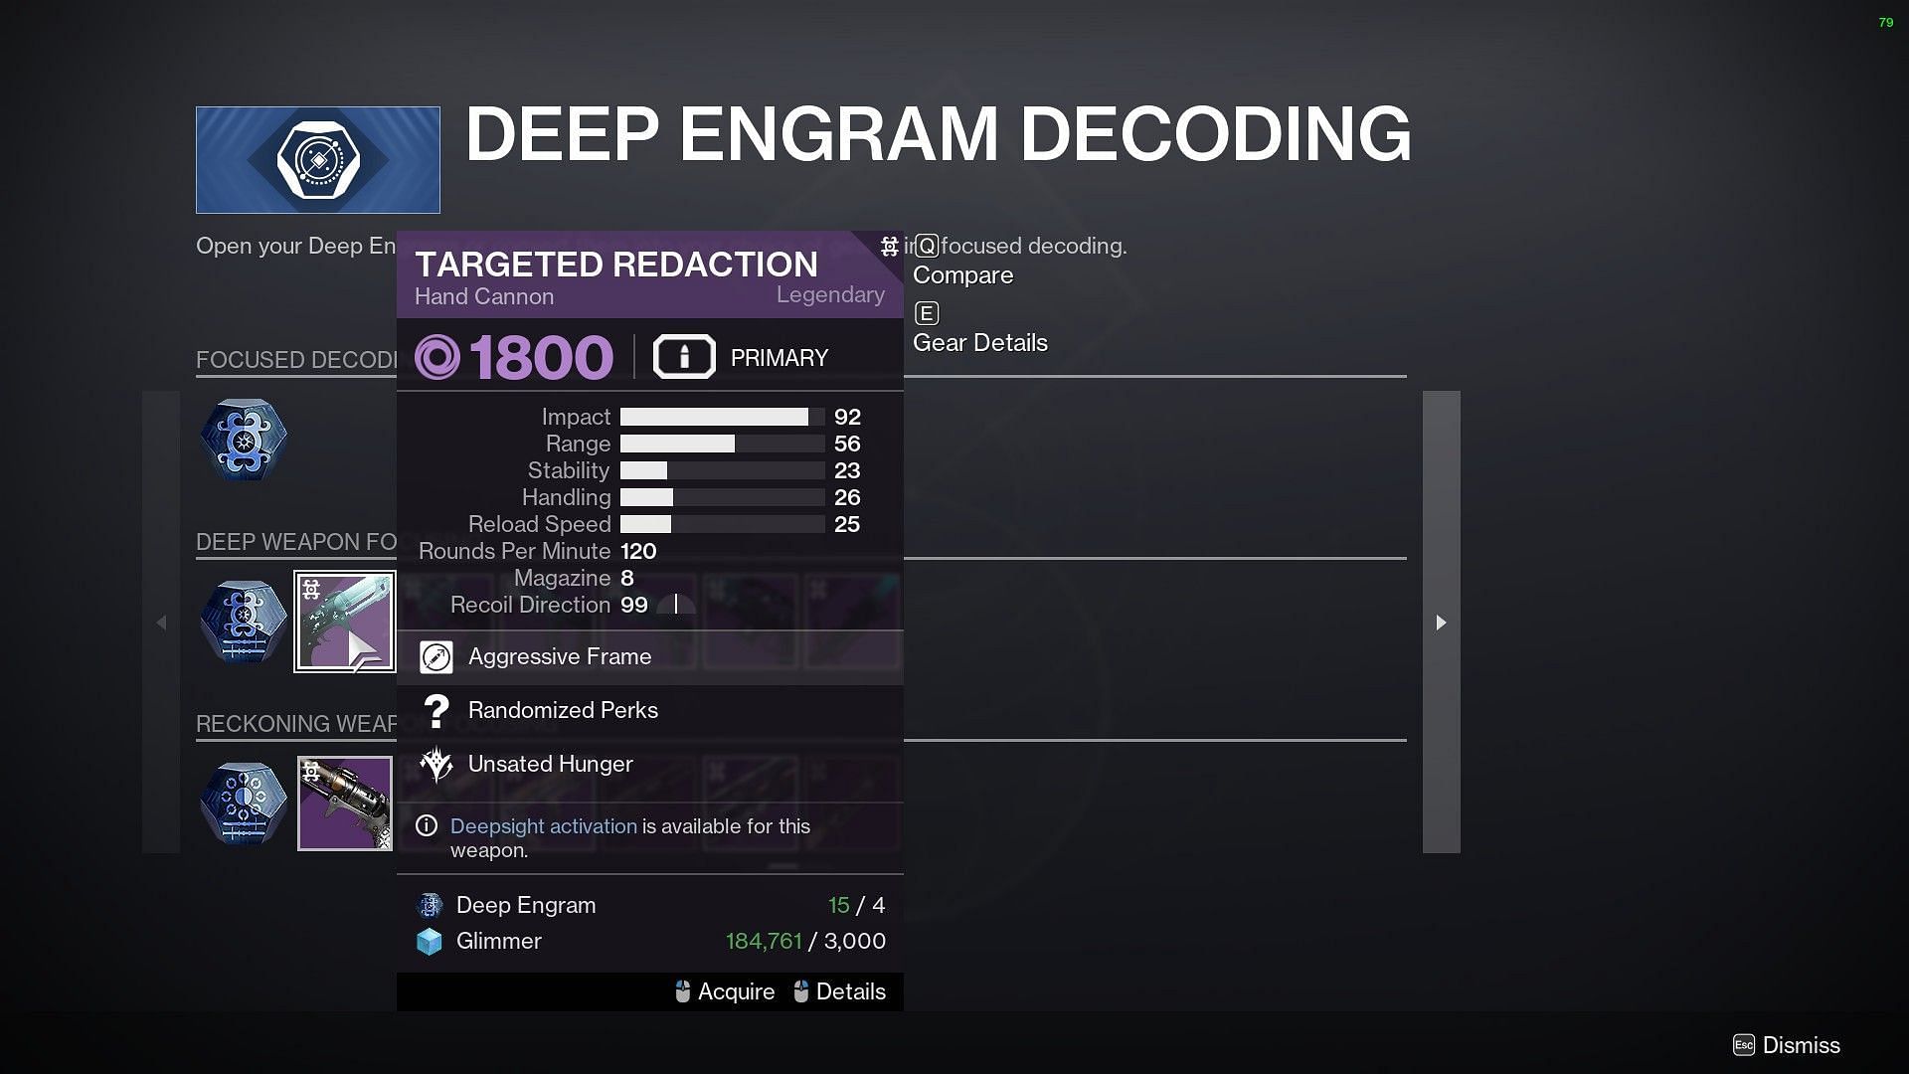This screenshot has width=1909, height=1074.
Task: Select Compare option from context menu
Action: click(963, 274)
